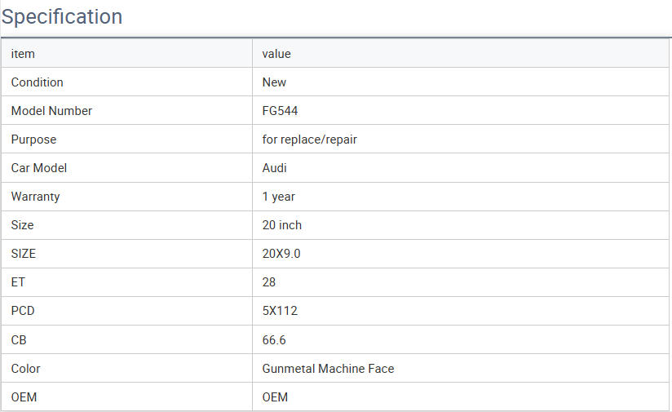Click the Specification heading
This screenshot has width=672, height=412.
62,16
